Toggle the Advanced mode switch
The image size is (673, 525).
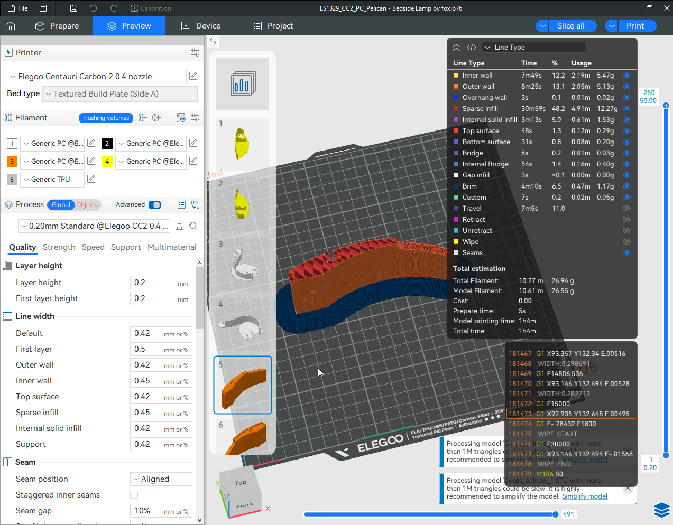tap(154, 205)
